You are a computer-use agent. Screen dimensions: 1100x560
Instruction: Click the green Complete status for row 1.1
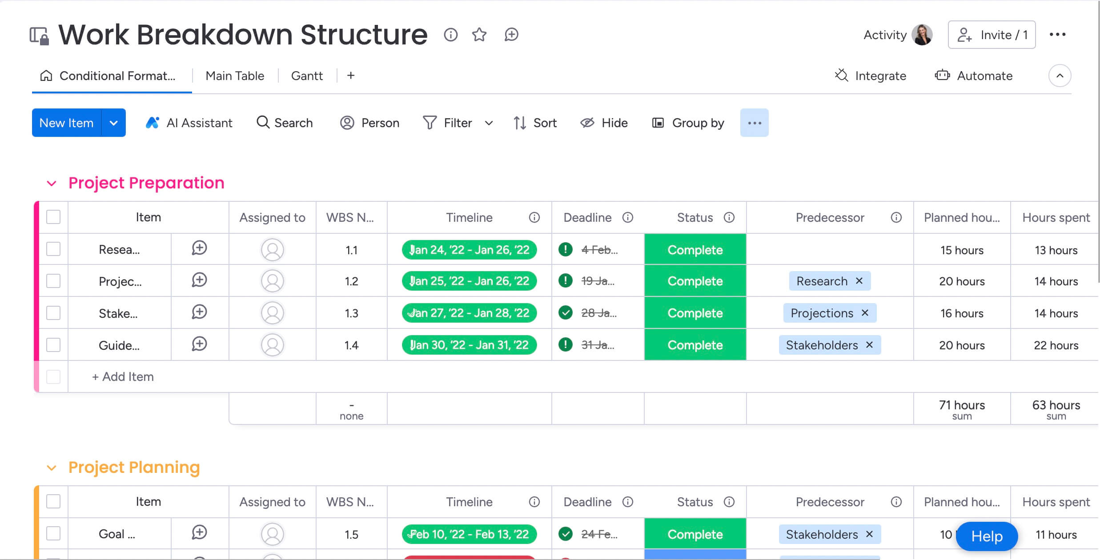(x=695, y=249)
